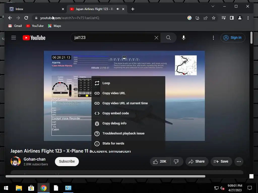Start voice search with microphone icon
The height and width of the screenshot is (193, 258).
(184, 38)
